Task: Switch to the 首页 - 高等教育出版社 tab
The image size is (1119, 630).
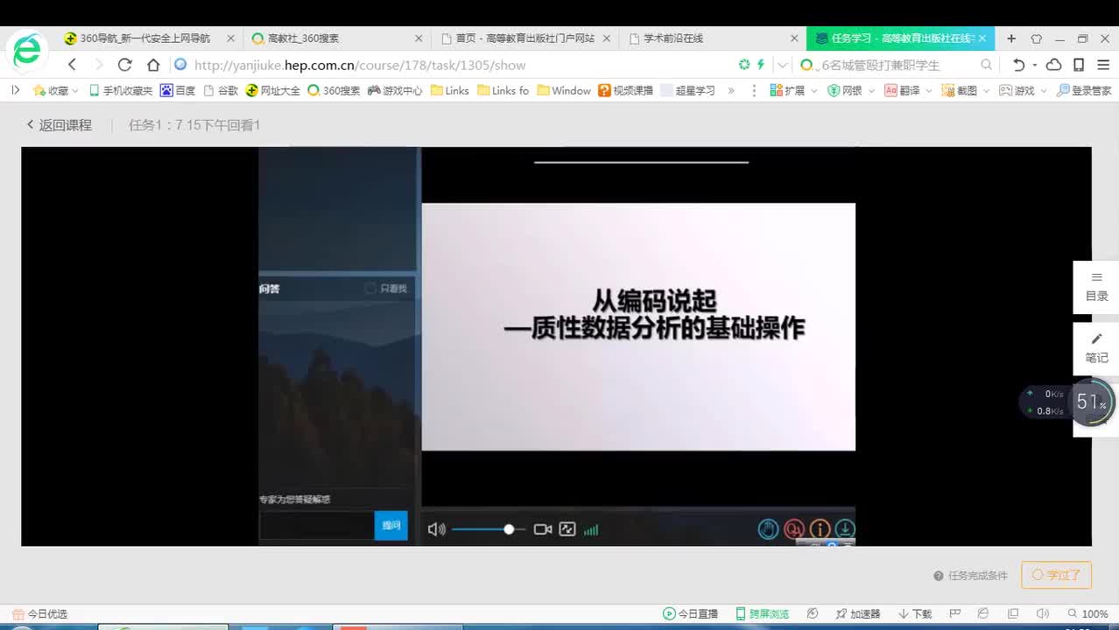Action: point(525,38)
